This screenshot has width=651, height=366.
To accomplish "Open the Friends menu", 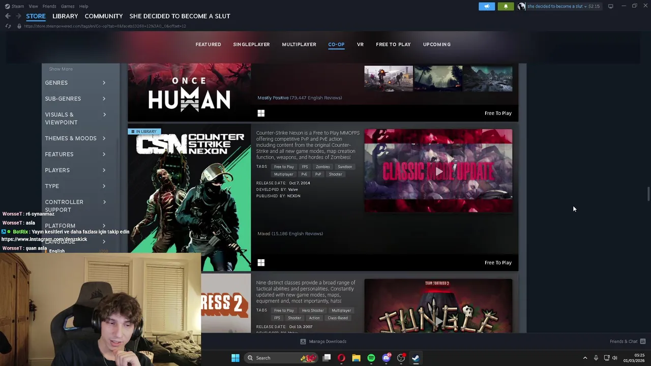I will [49, 6].
